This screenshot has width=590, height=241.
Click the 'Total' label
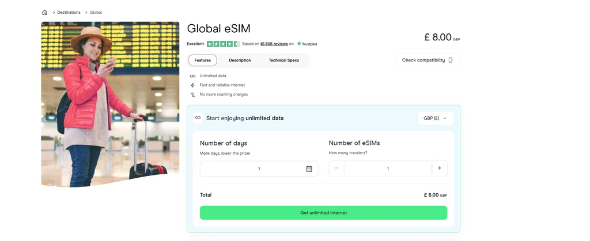[206, 195]
